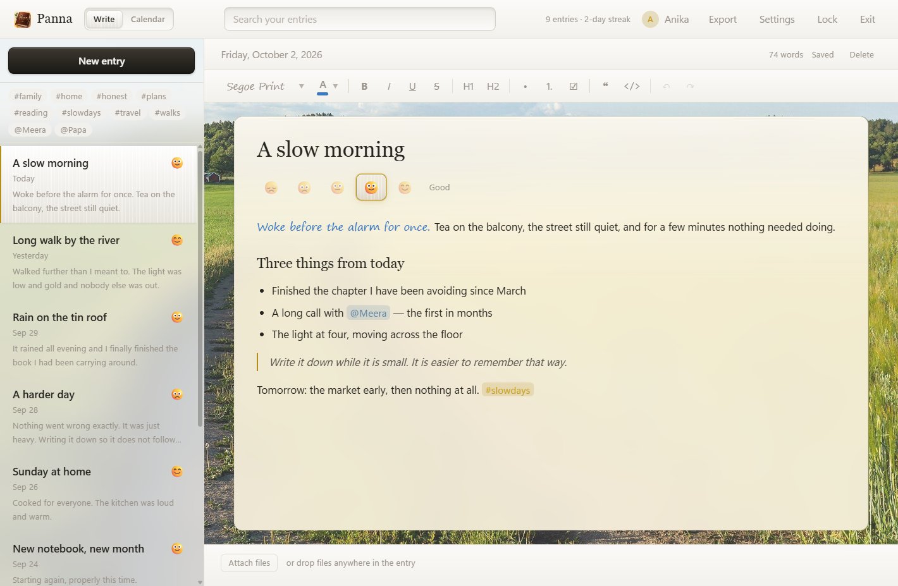Filter by the @Meera mention in sidebar
The width and height of the screenshot is (898, 586).
coord(30,130)
